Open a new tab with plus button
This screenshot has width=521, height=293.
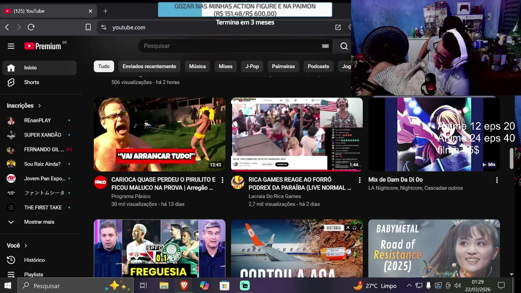coord(105,11)
